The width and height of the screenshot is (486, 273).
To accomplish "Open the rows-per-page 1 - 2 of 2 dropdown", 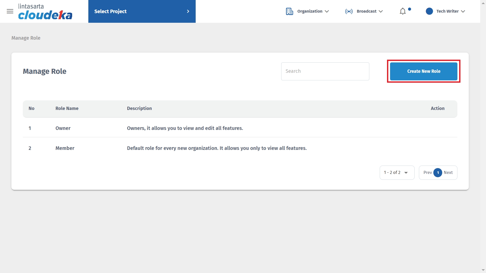I will pyautogui.click(x=397, y=173).
